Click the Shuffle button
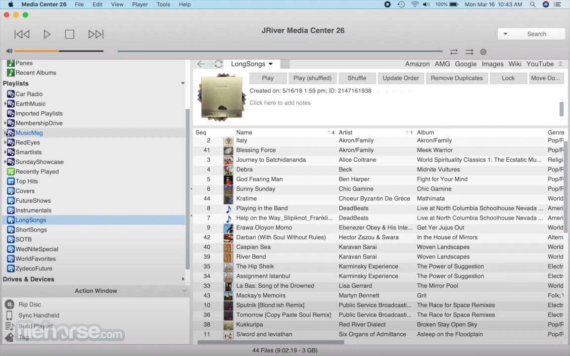This screenshot has height=356, width=570. tap(357, 78)
